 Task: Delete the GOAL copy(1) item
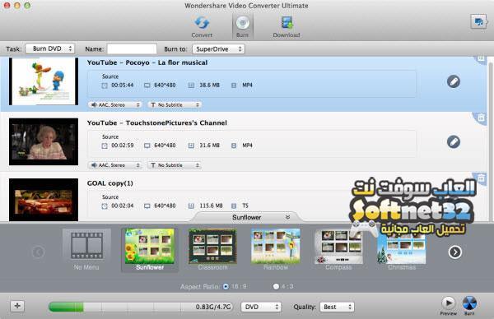[481, 178]
